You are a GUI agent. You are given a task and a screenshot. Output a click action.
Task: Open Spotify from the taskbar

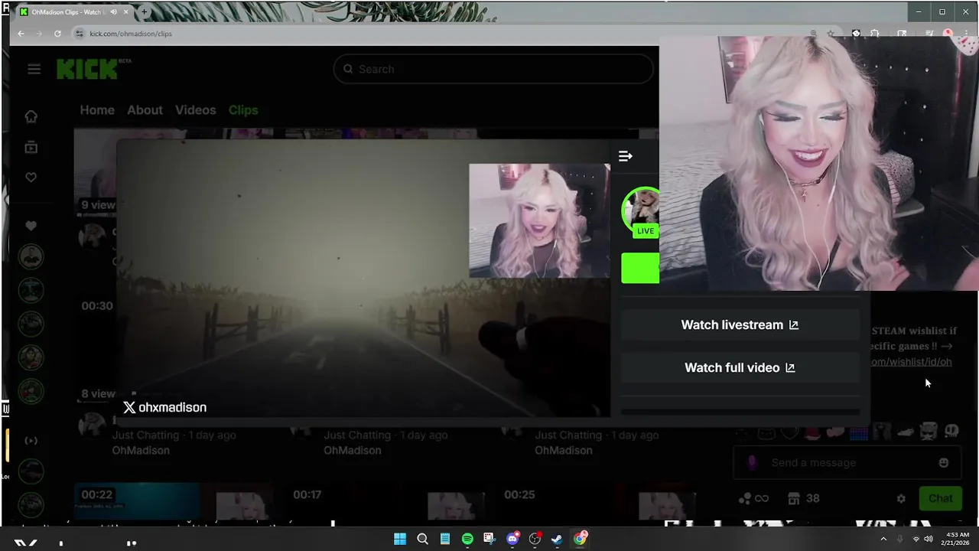[x=467, y=539]
